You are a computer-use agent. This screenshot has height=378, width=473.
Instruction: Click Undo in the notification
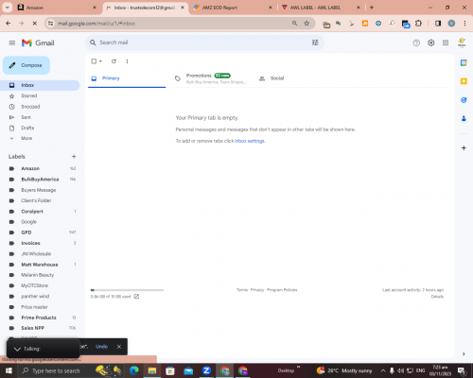[101, 347]
